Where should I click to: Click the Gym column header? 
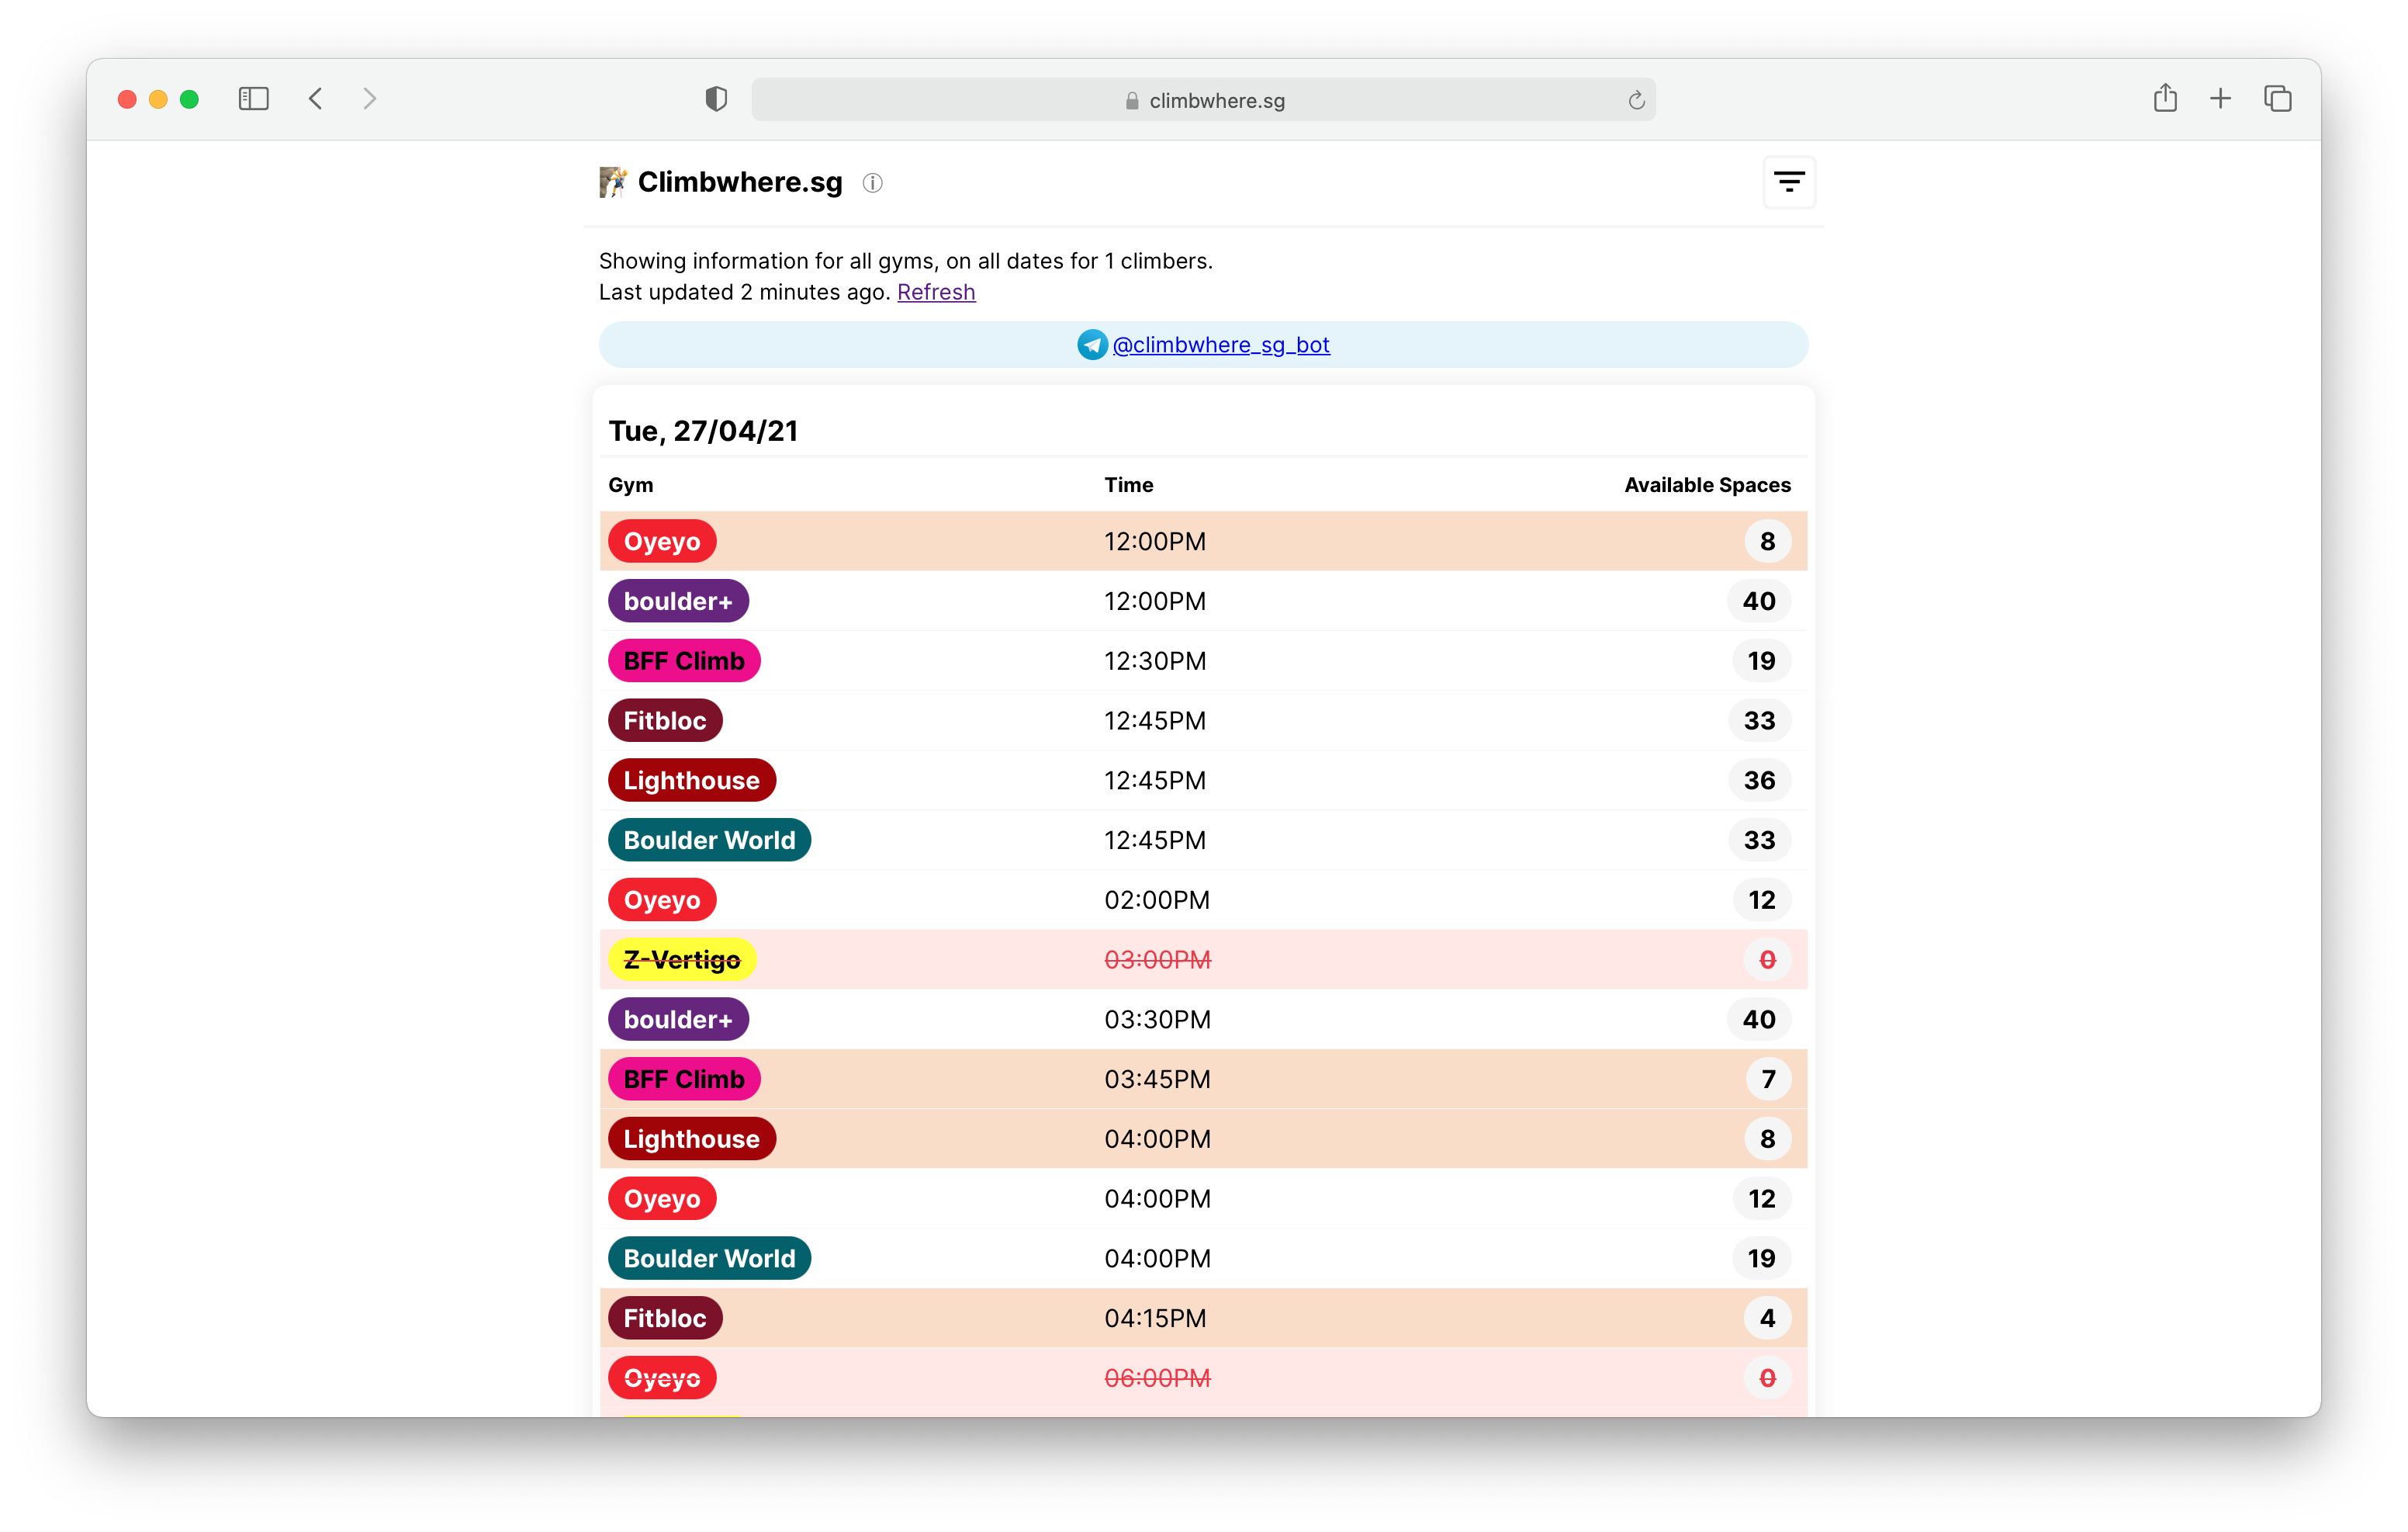point(630,485)
